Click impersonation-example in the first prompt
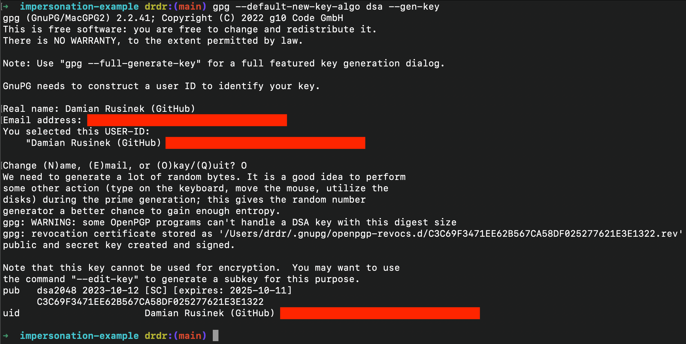The width and height of the screenshot is (686, 344). coord(79,7)
